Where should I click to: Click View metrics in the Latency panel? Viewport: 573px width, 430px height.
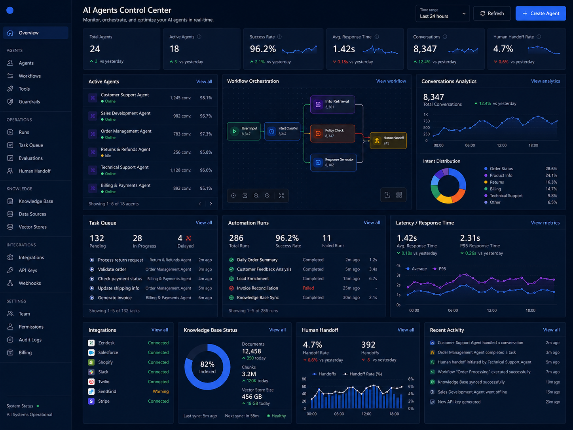click(545, 223)
